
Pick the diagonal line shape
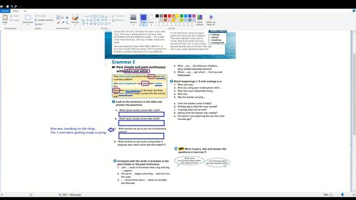pos(83,16)
